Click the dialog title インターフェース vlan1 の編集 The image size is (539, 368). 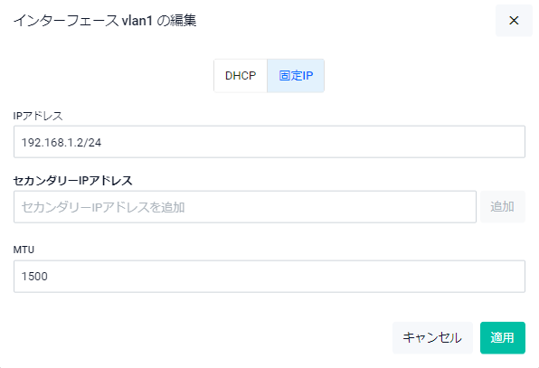[x=105, y=21]
